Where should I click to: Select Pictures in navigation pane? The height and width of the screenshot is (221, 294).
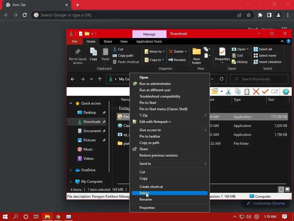pos(90,140)
